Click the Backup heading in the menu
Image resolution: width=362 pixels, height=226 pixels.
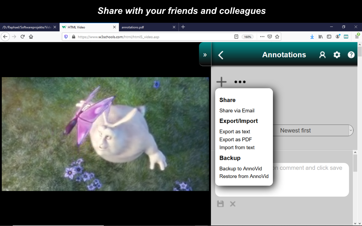tap(230, 158)
